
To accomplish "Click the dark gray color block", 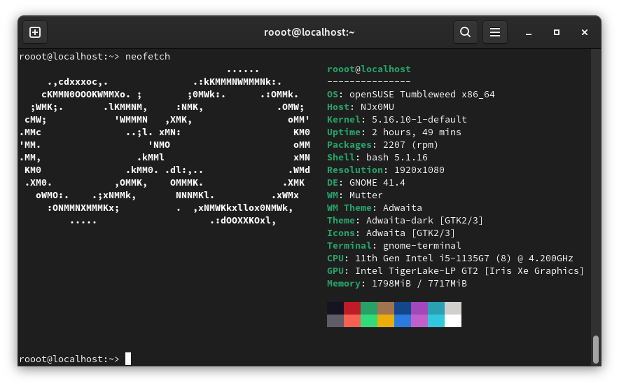I will coord(335,321).
